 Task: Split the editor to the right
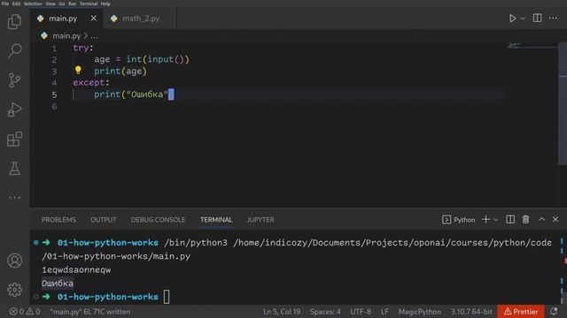pos(538,18)
